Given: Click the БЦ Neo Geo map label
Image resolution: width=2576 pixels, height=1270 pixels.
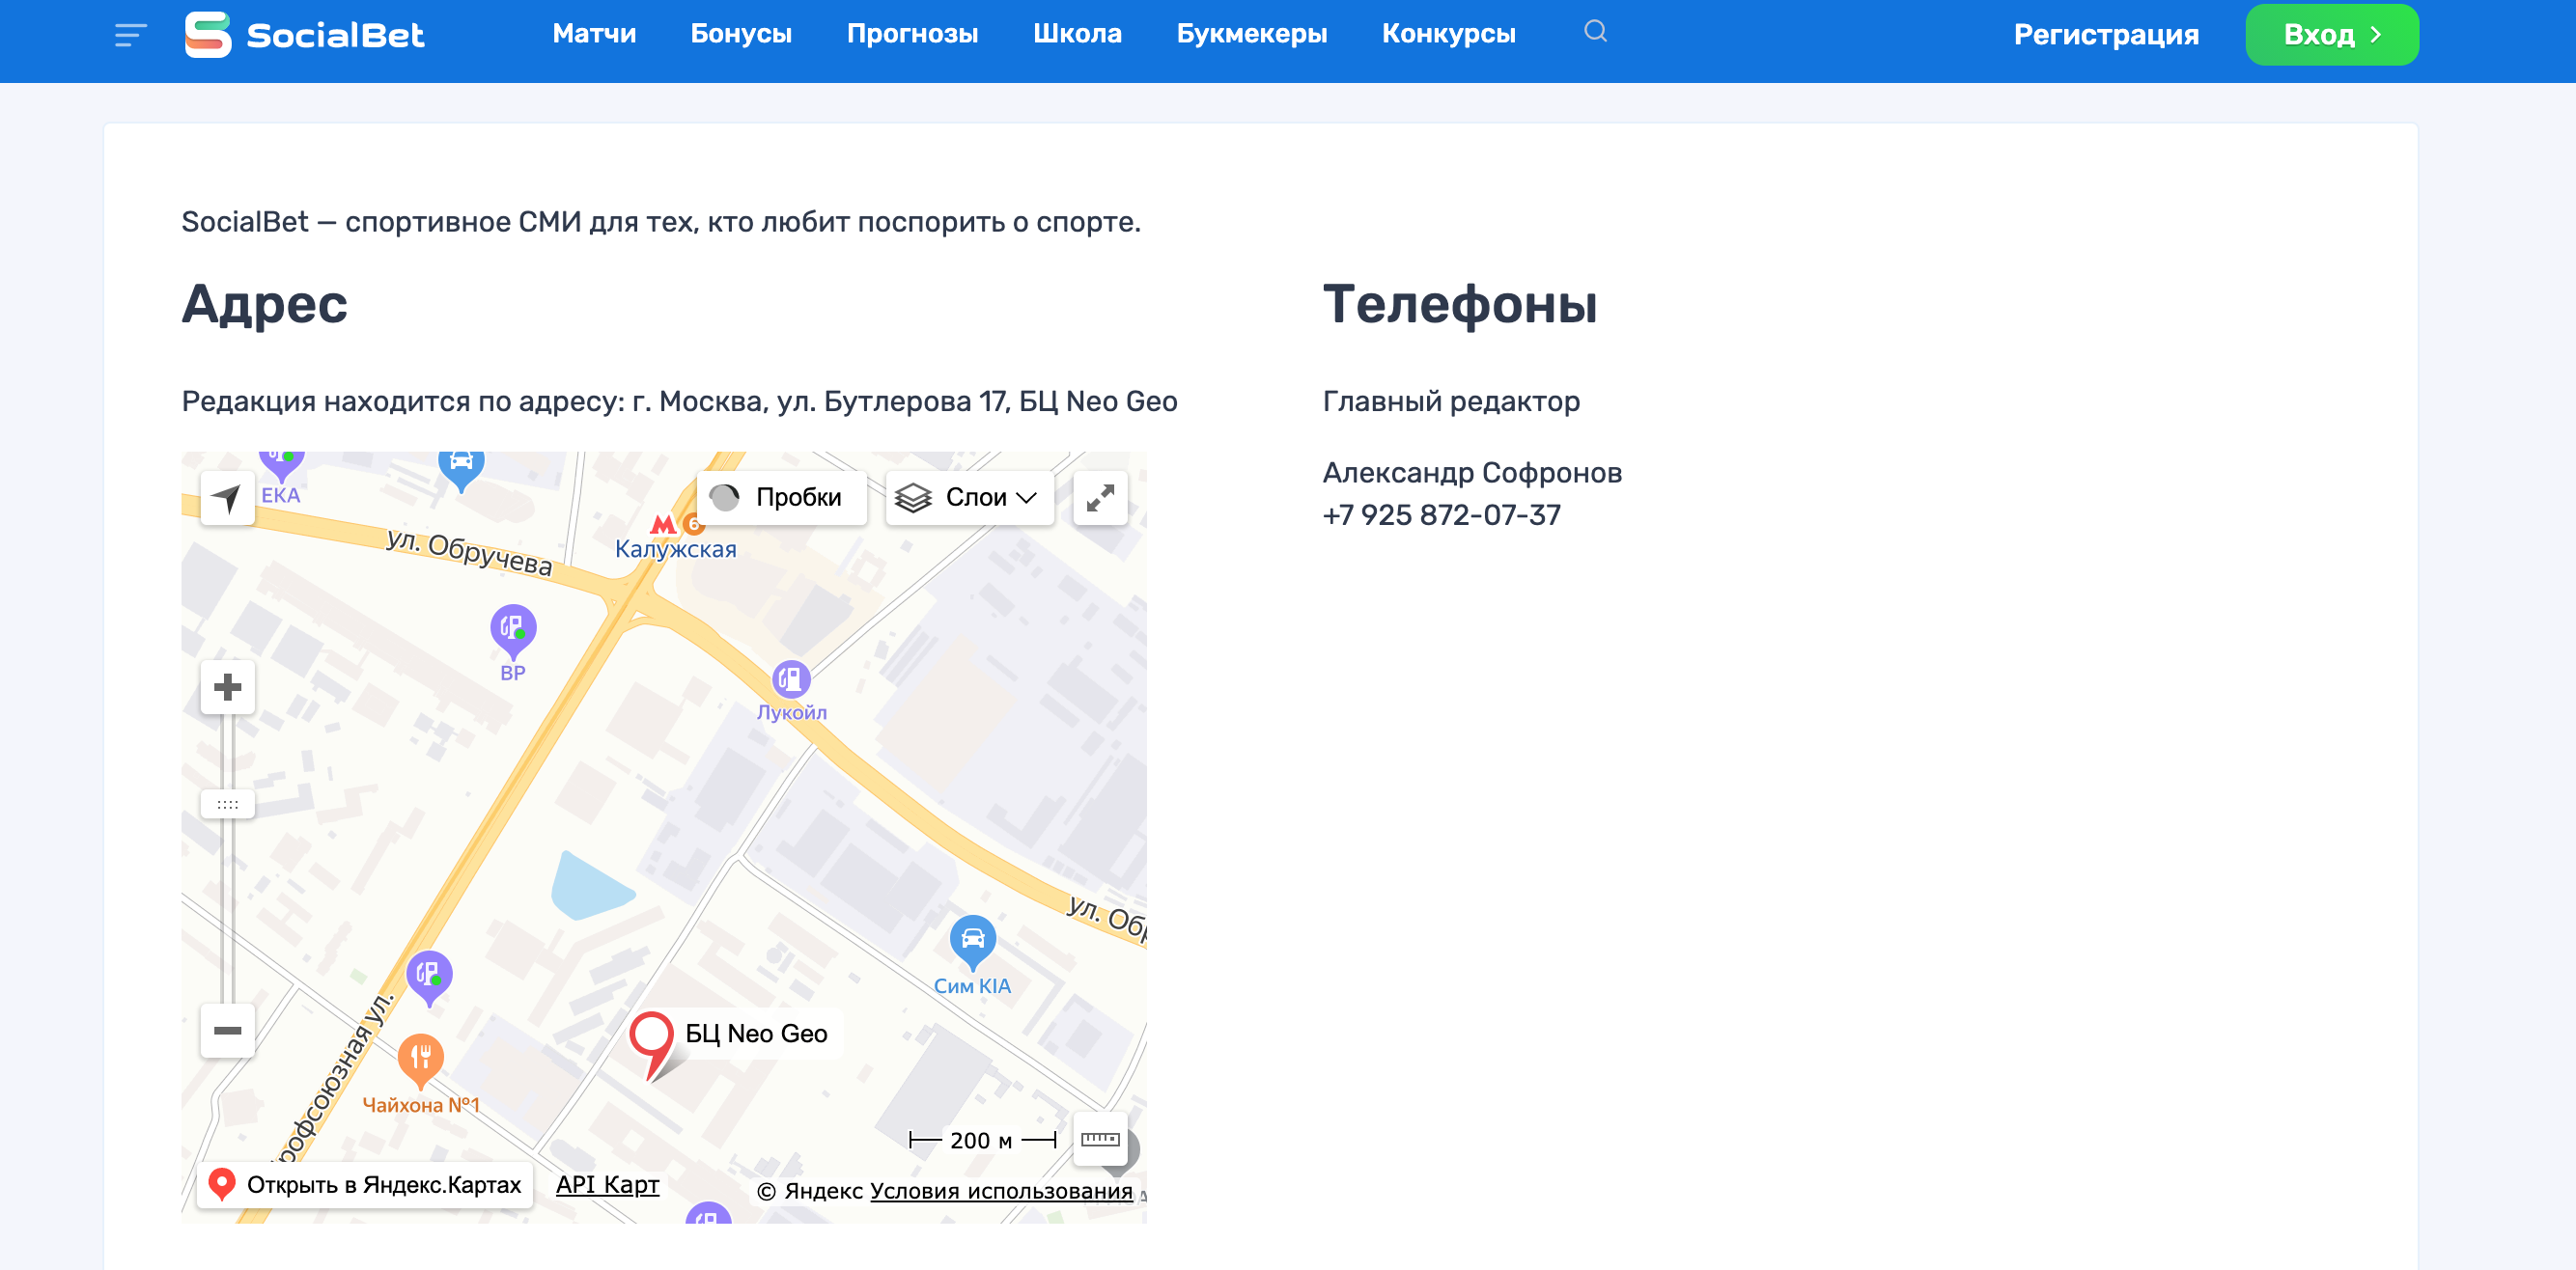Looking at the screenshot, I should coord(756,1035).
